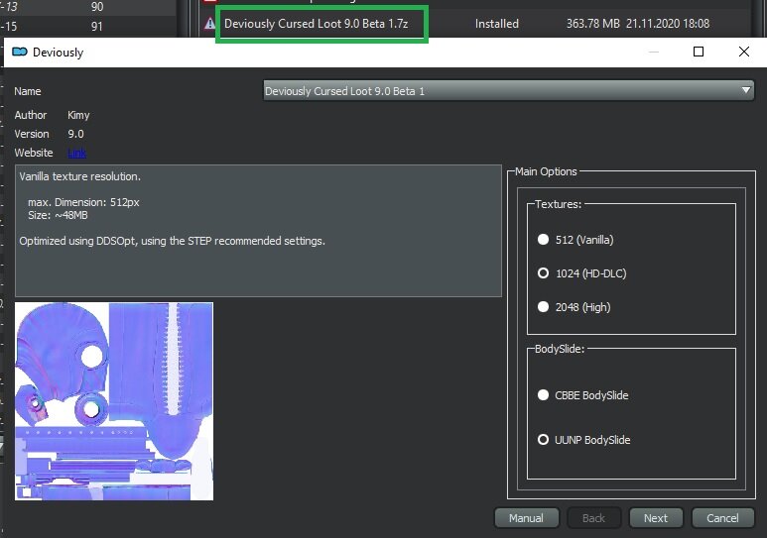Click the priority value 91 in background list
Screen dimensions: 767x538
point(97,27)
